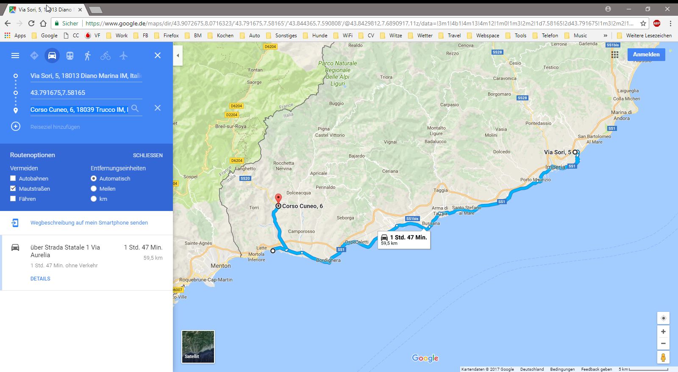This screenshot has width=678, height=372.
Task: Click the 1 Std. 47 Min. route label
Action: (x=404, y=240)
